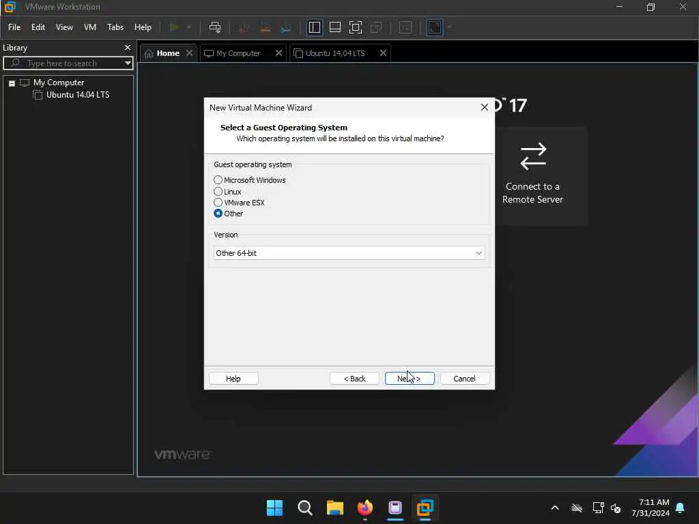The image size is (699, 524).
Task: Open the Help menu
Action: tap(143, 27)
